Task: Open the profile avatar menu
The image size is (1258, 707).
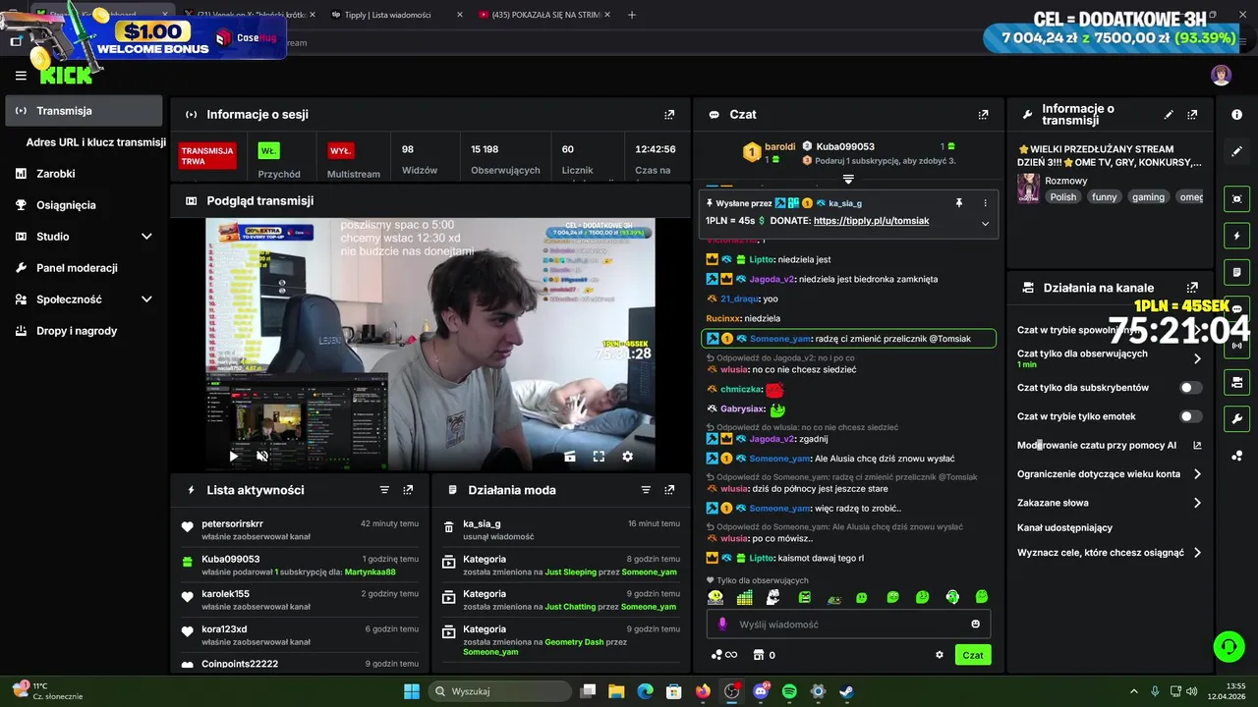Action: coord(1221,76)
